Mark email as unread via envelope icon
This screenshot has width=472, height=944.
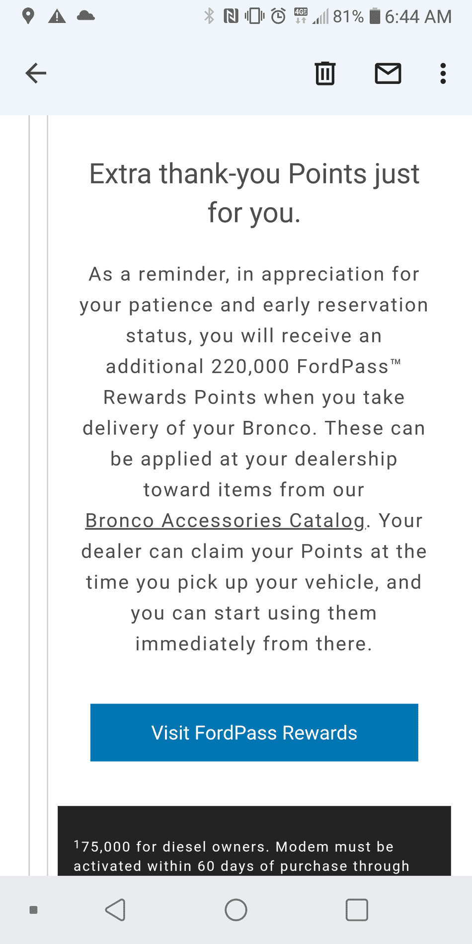tap(388, 74)
